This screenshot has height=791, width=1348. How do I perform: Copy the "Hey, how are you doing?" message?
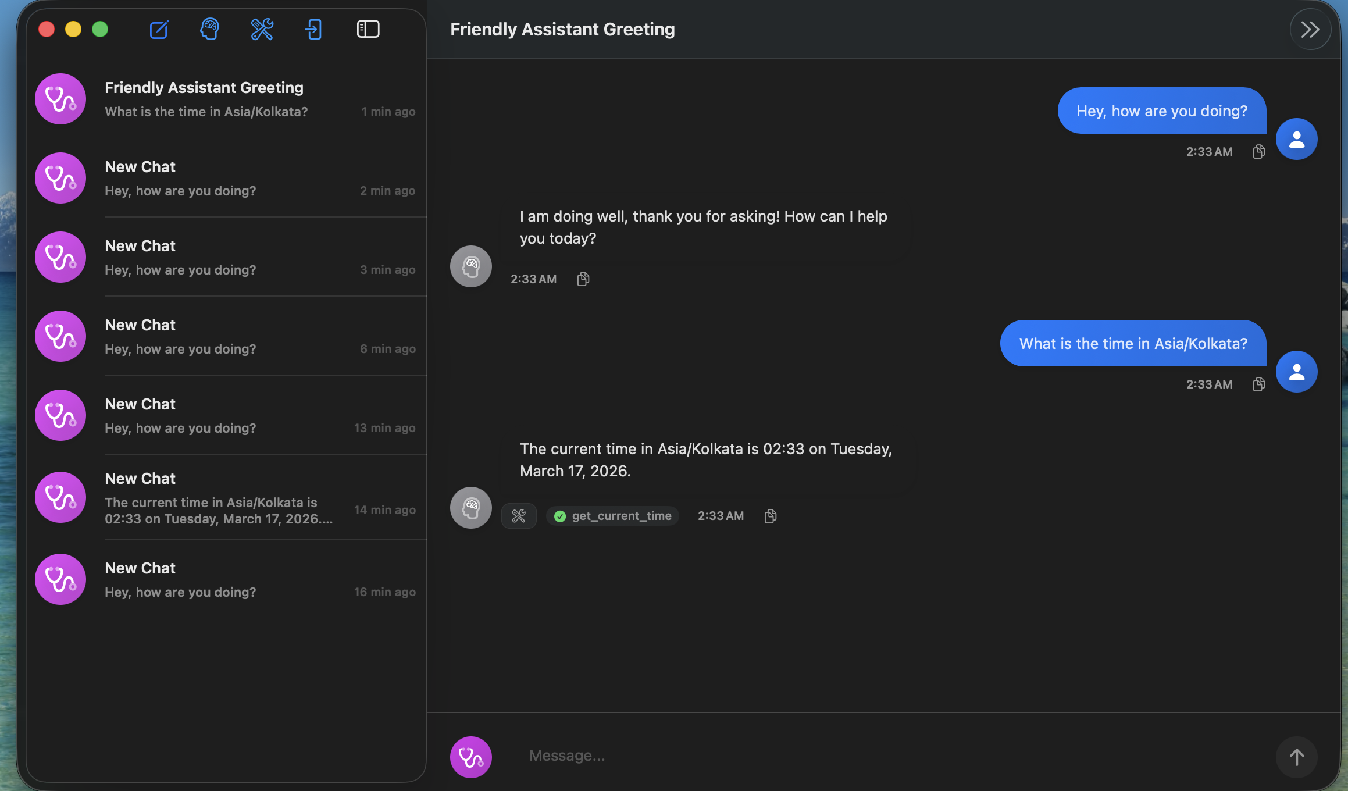[1258, 151]
